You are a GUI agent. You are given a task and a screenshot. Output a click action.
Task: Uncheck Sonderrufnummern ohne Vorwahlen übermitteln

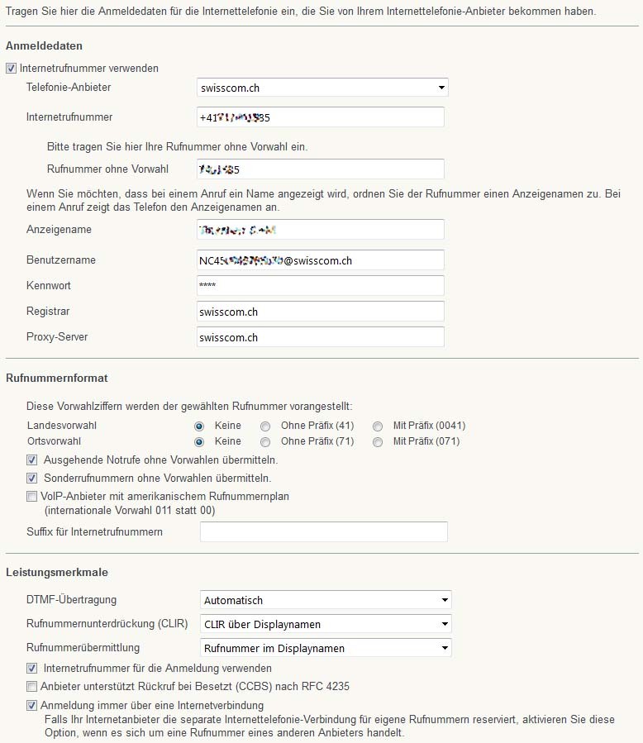click(x=31, y=478)
